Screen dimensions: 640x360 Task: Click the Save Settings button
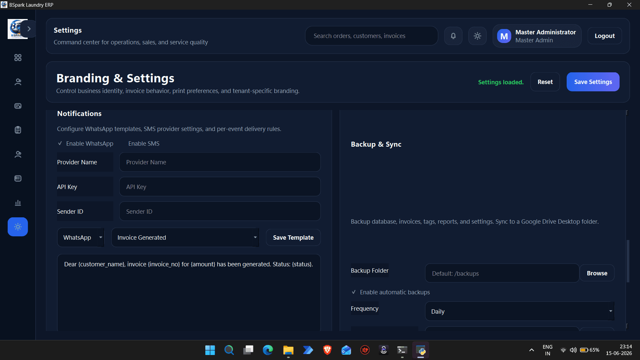pos(593,82)
